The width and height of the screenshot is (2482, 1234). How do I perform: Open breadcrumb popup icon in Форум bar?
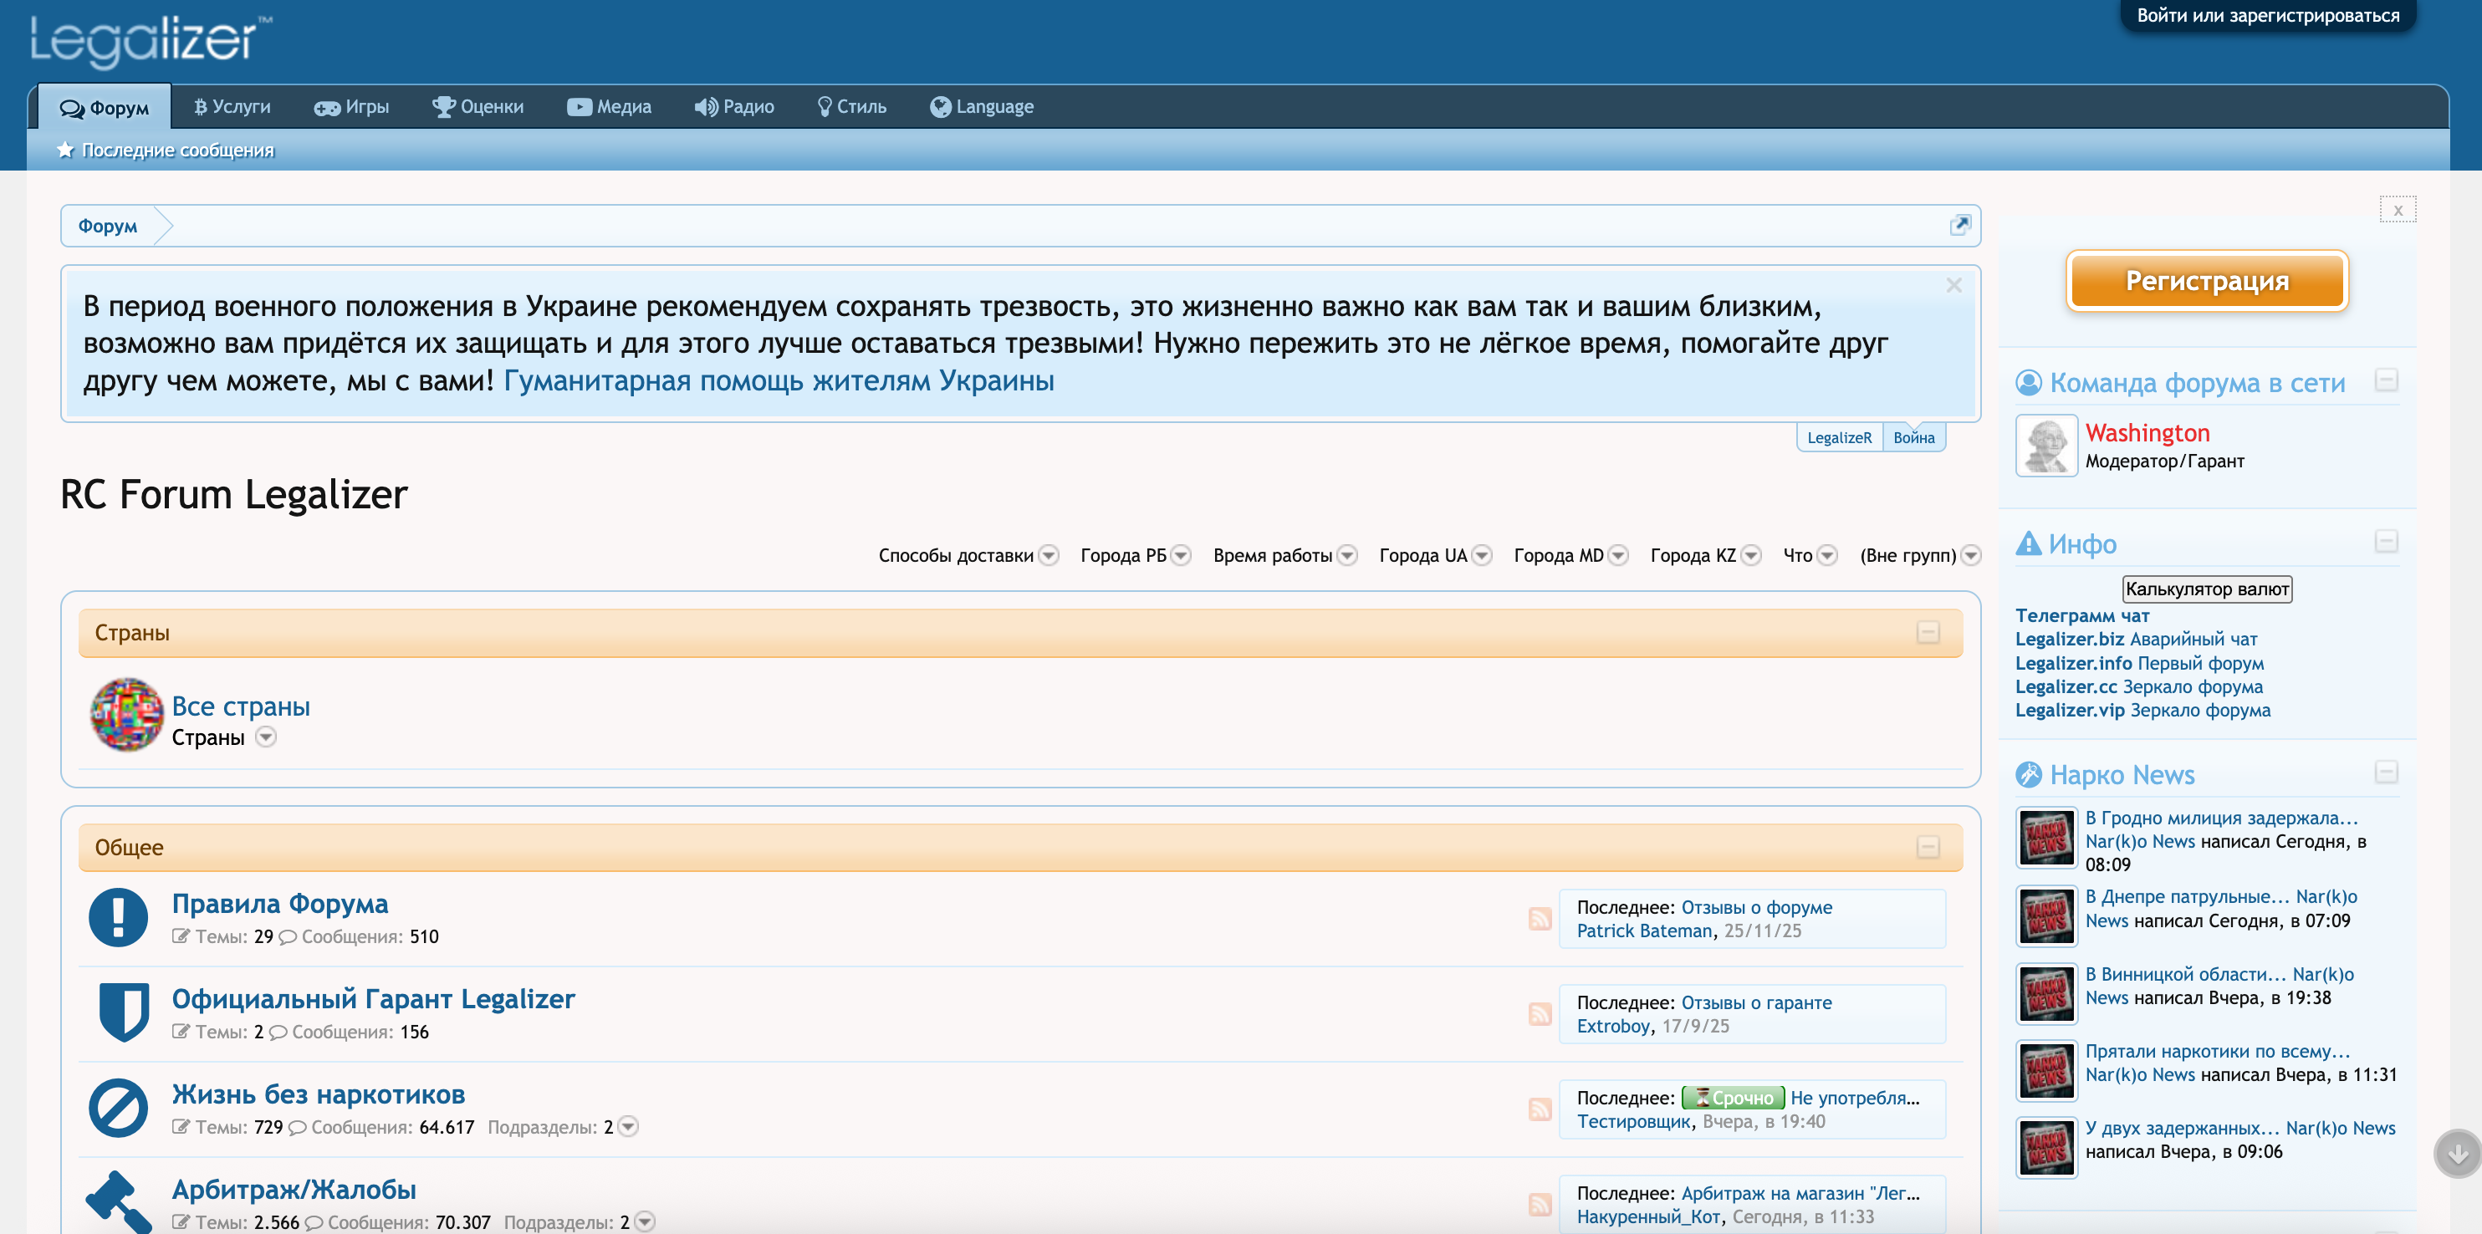pyautogui.click(x=1959, y=226)
